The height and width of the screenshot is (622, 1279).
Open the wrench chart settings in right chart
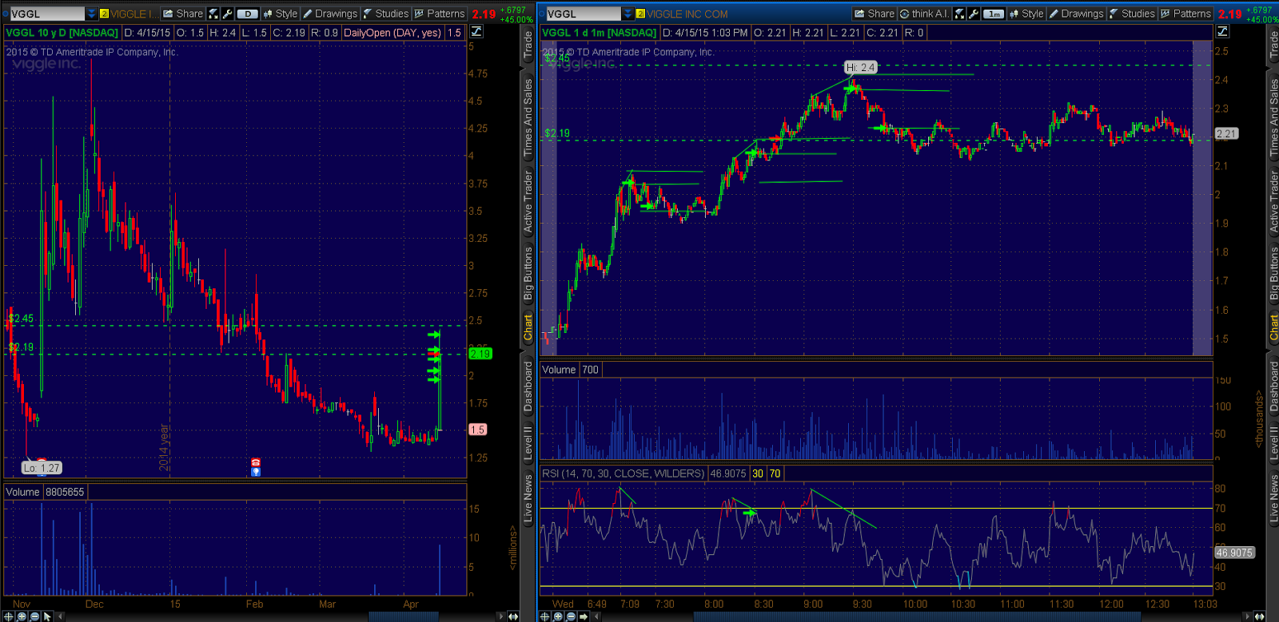click(974, 14)
